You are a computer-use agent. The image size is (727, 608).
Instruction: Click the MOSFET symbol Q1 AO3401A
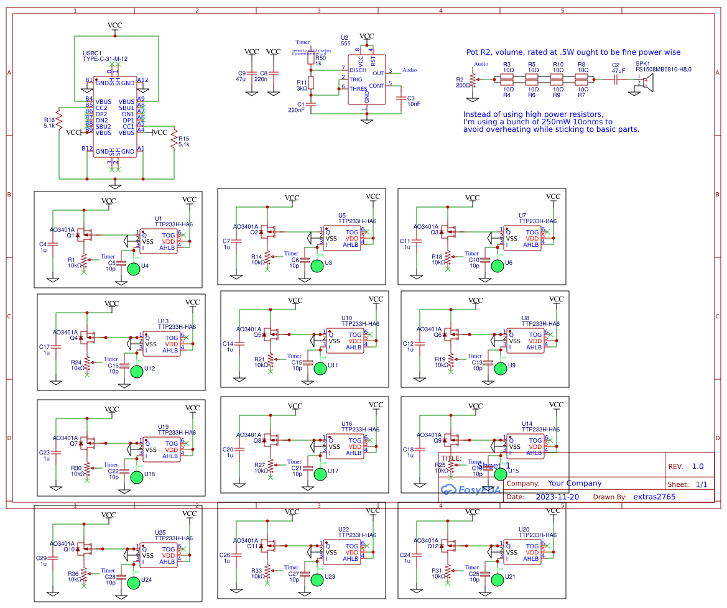(x=84, y=235)
